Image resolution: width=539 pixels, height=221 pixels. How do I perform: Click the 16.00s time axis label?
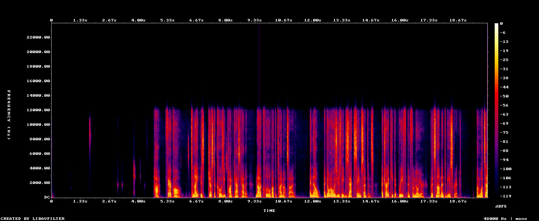tap(400, 20)
